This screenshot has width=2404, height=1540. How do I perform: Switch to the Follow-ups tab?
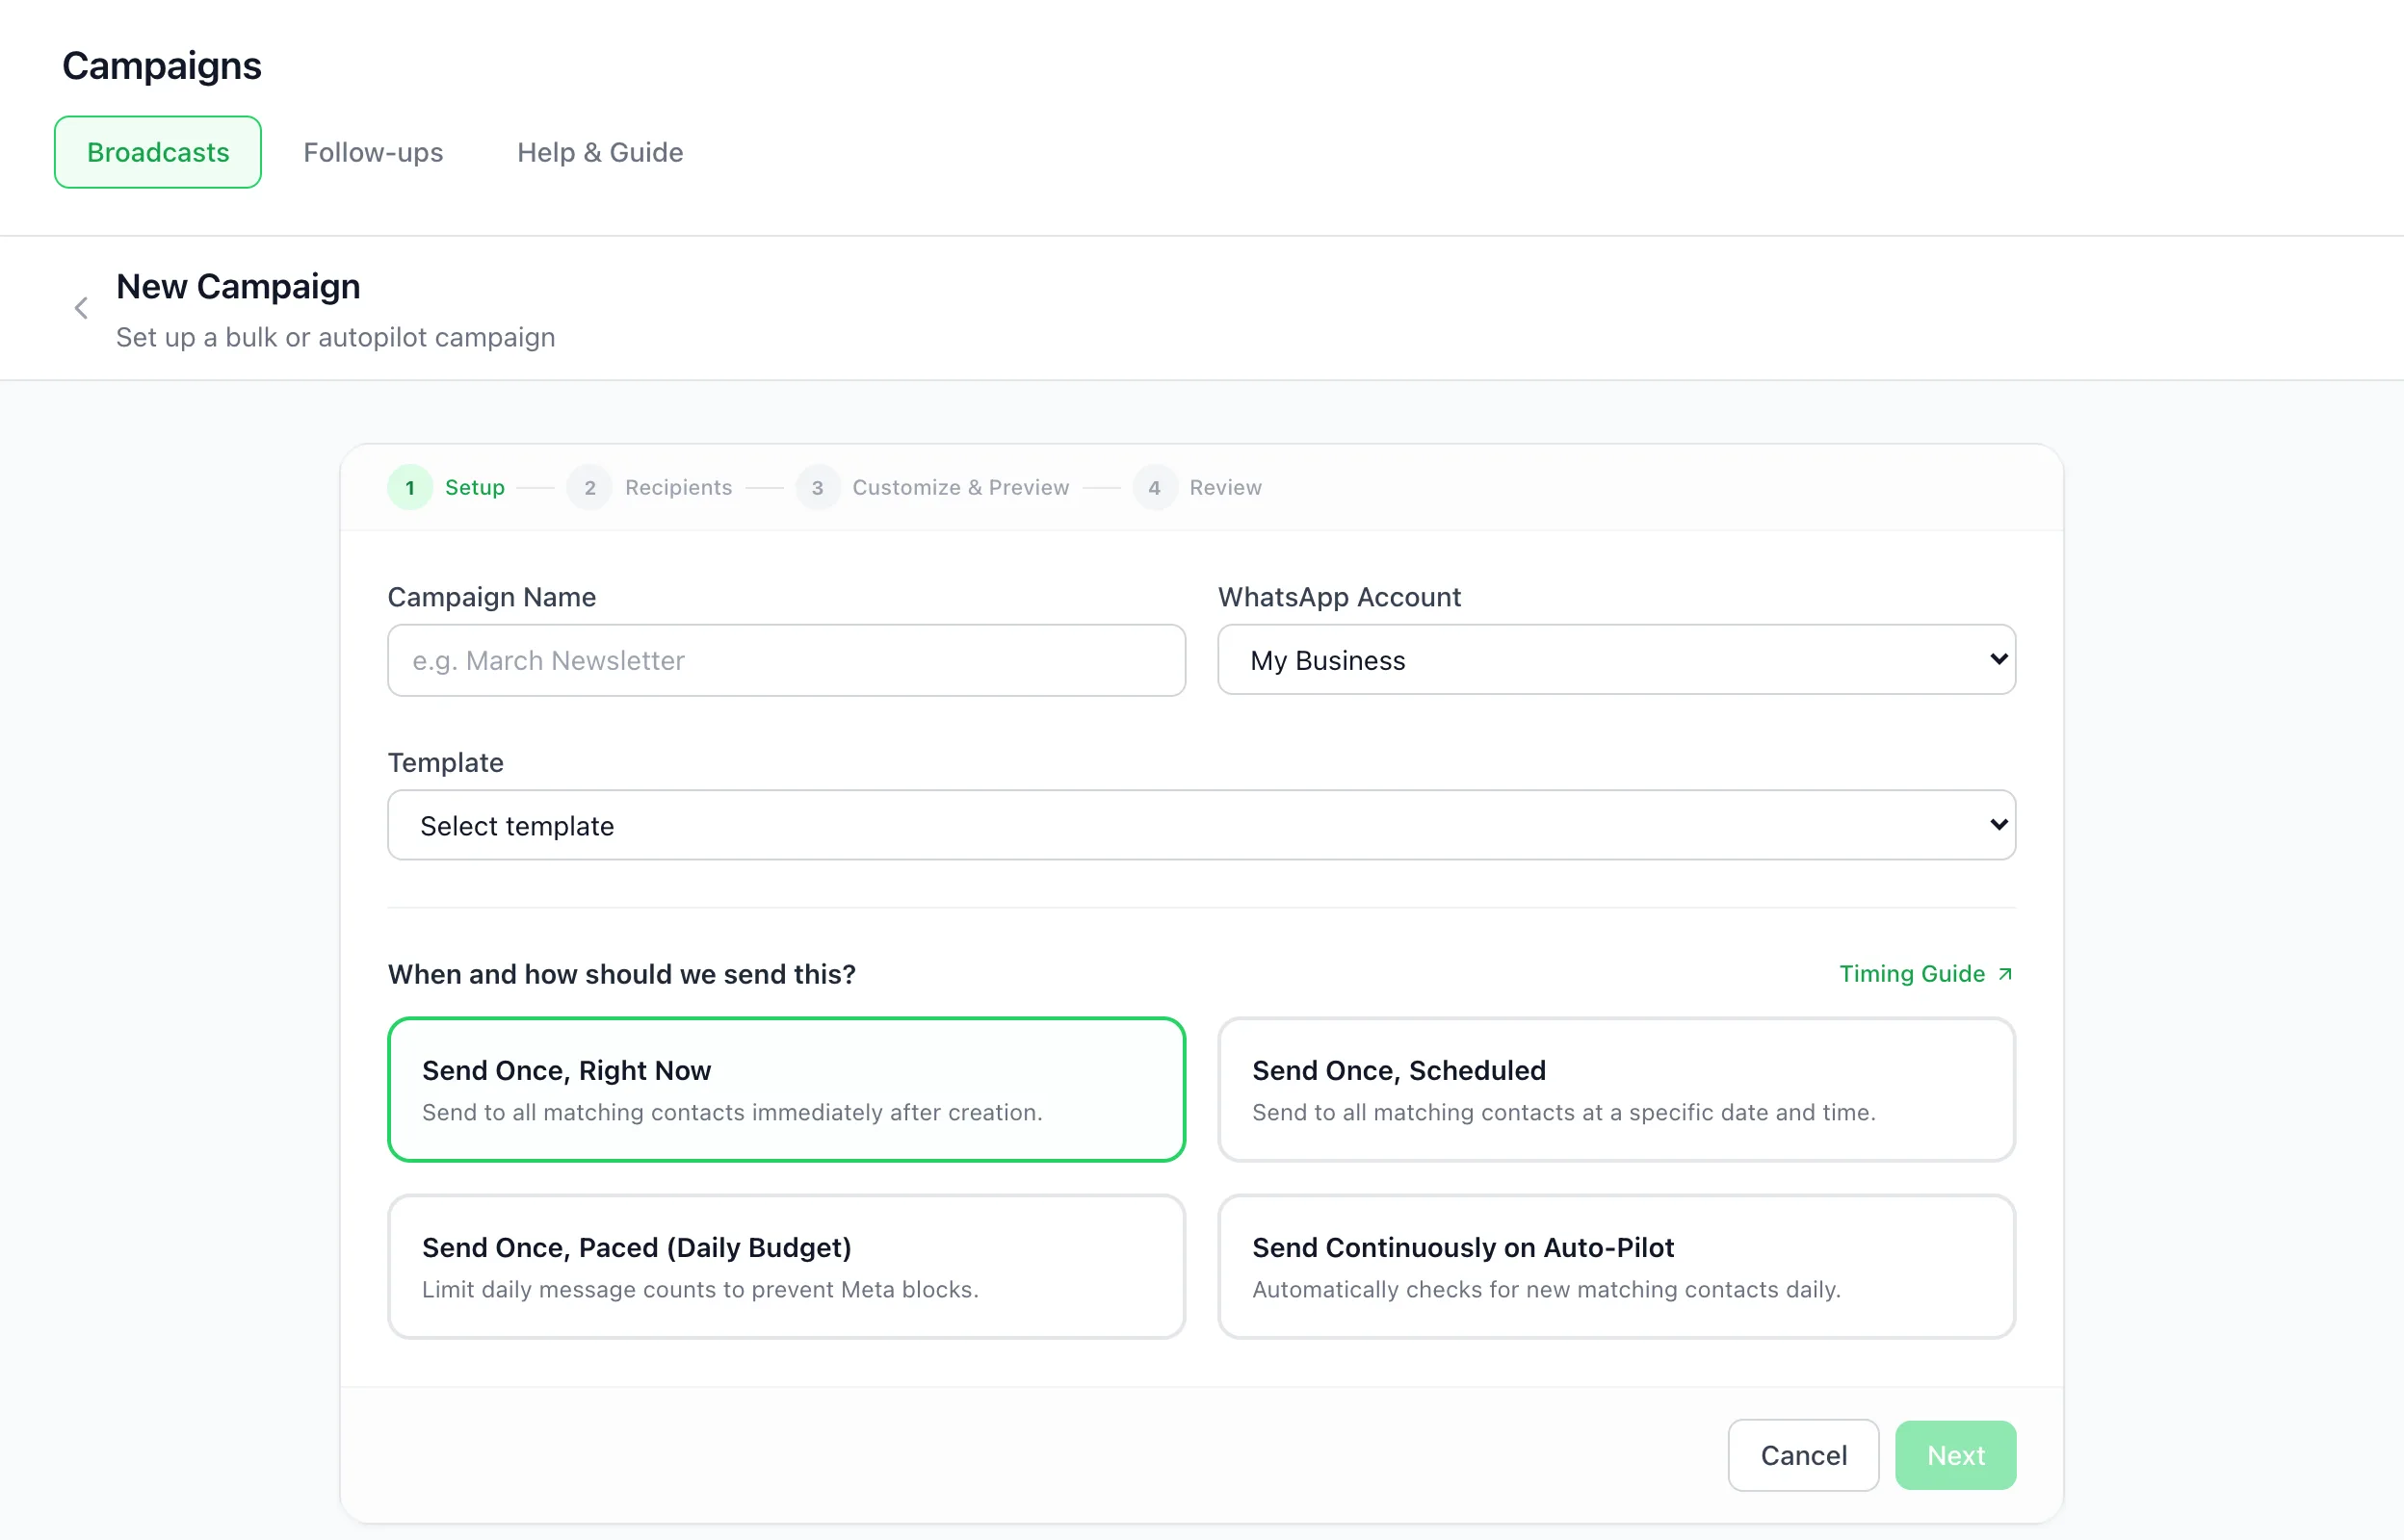373,152
